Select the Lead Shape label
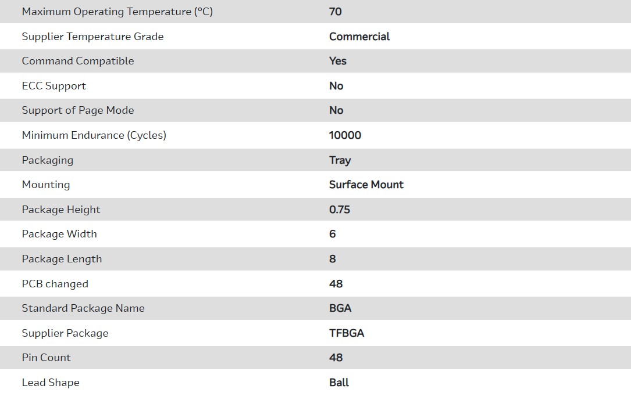 tap(51, 383)
